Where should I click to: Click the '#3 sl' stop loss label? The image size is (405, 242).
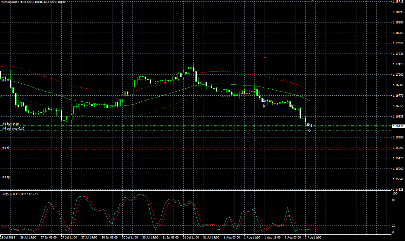[x=5, y=148]
